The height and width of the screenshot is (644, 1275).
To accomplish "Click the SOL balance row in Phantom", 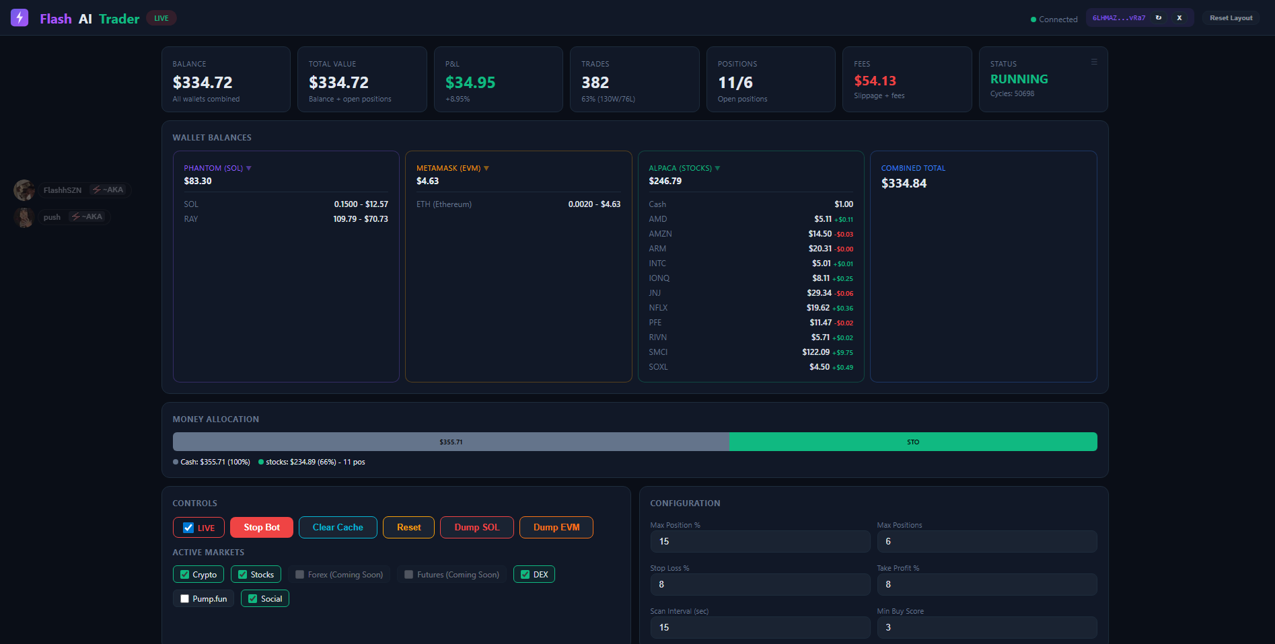I will coord(286,204).
